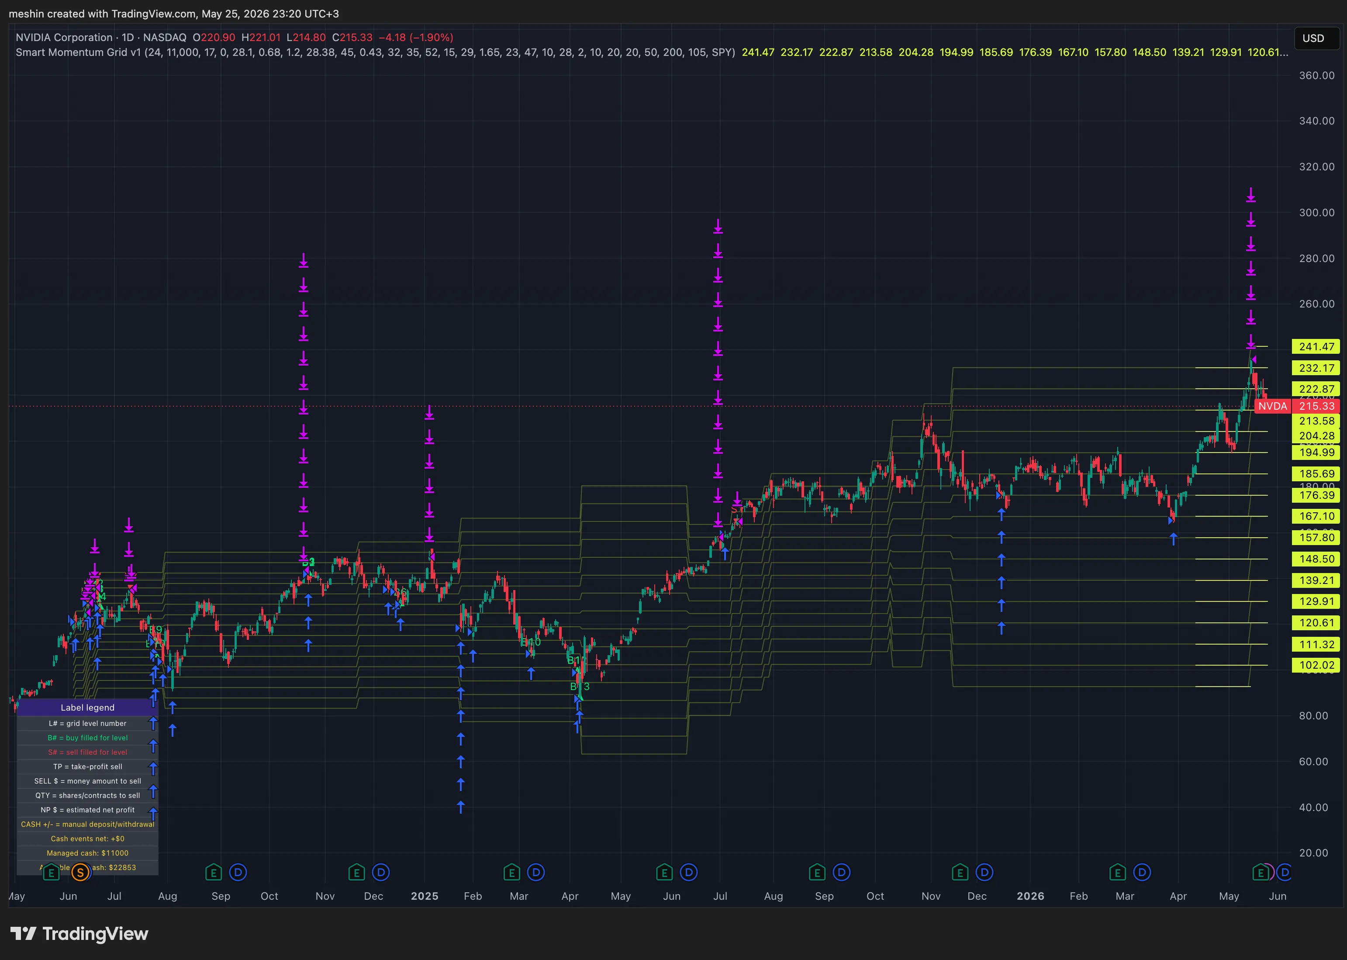Click the 222.87 grid level label

[x=1316, y=389]
